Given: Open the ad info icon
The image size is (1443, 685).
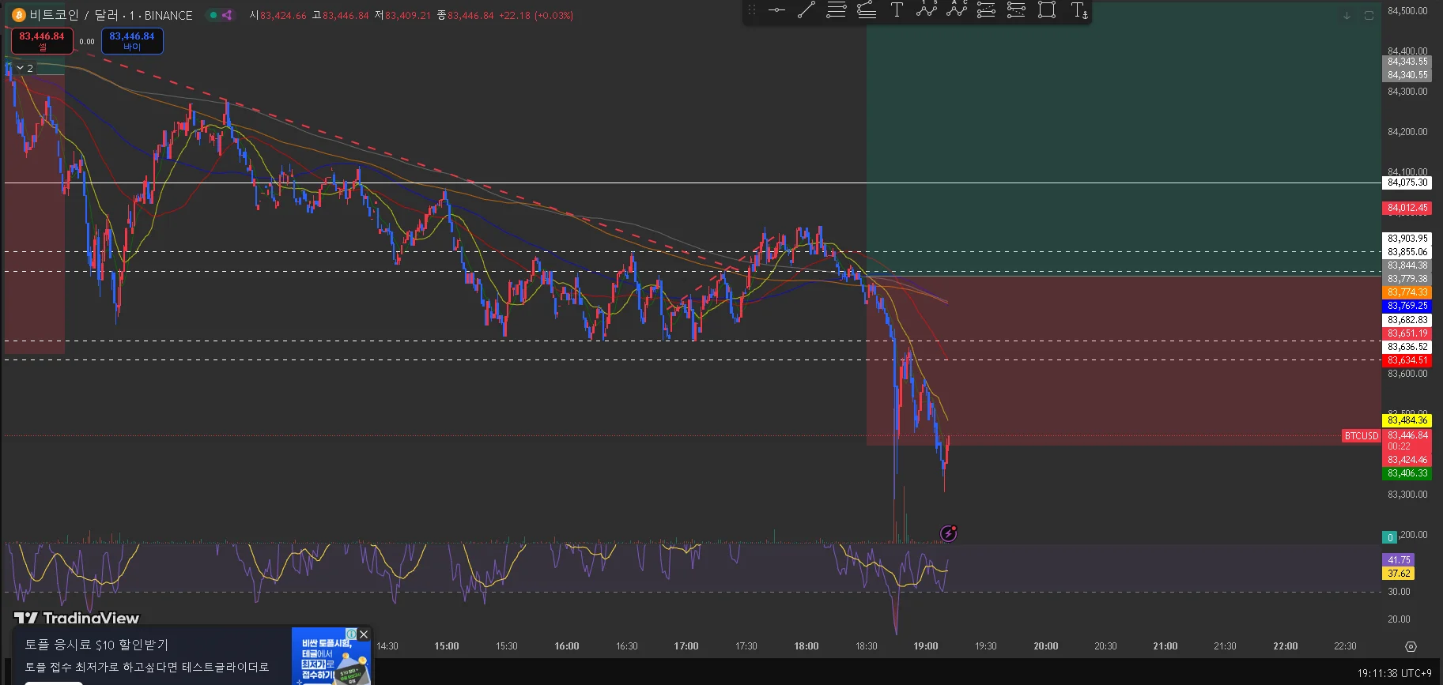Looking at the screenshot, I should 351,634.
